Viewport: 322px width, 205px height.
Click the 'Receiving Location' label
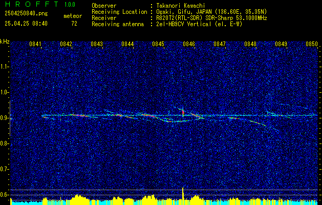tap(119, 12)
